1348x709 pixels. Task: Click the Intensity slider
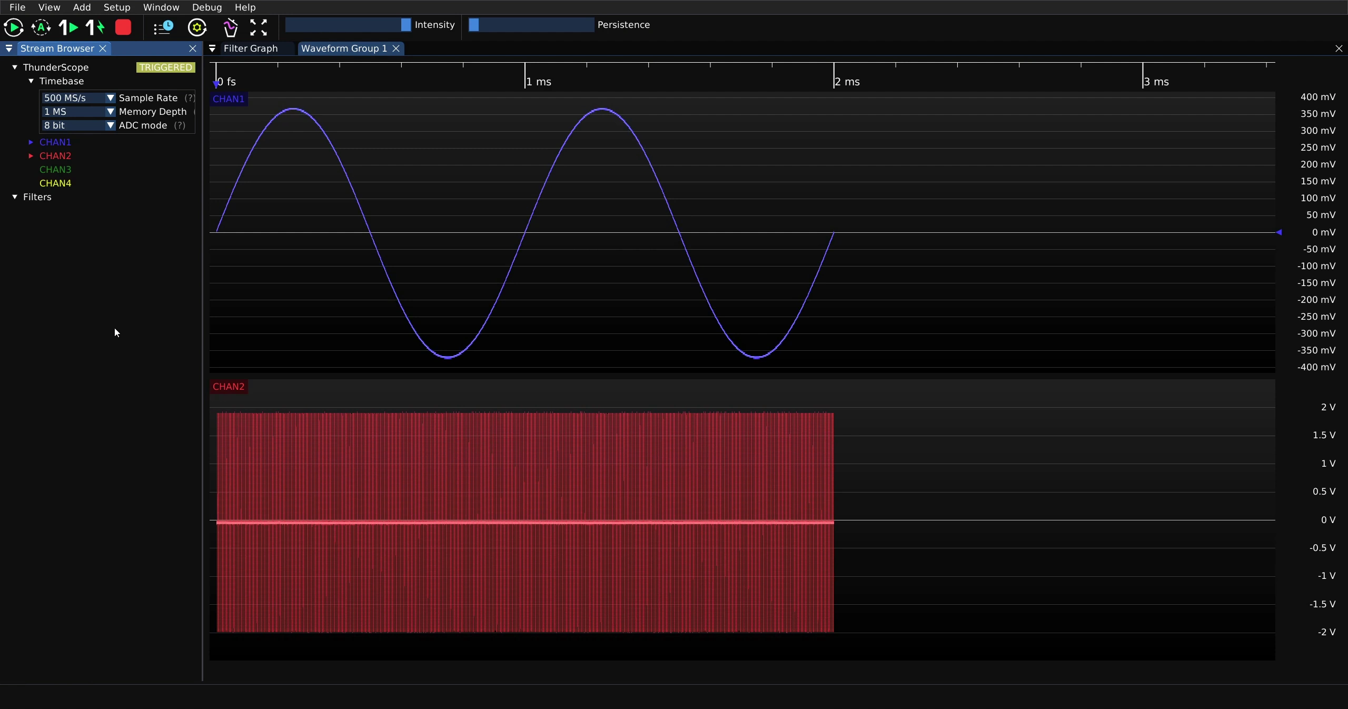point(348,25)
